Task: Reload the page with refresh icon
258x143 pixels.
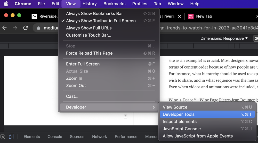Action: coord(26,28)
